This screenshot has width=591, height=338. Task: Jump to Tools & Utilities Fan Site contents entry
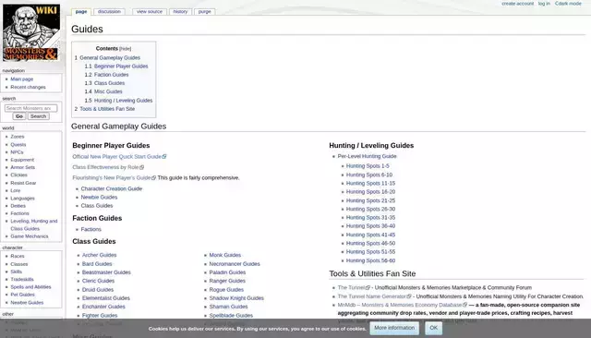tap(107, 109)
